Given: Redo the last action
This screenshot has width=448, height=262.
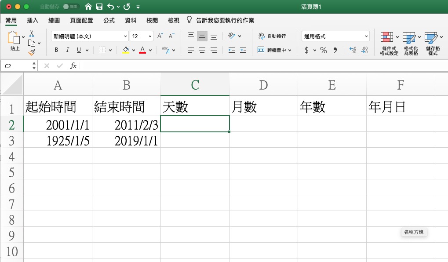Looking at the screenshot, I should click(127, 7).
